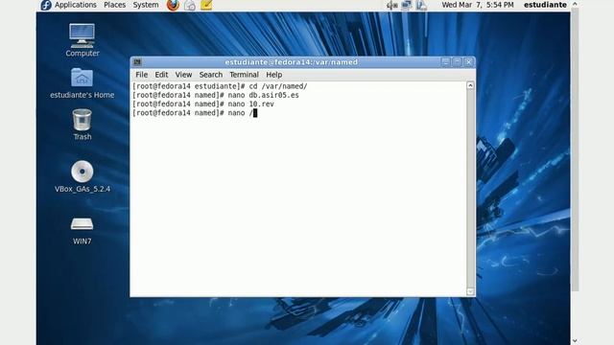
Task: Click the terminal scrollbar down arrow
Action: (x=470, y=291)
